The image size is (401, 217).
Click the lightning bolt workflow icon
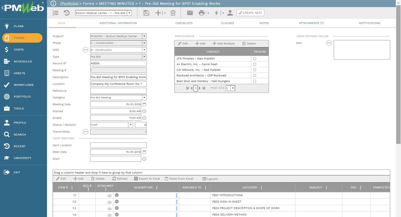[217, 13]
